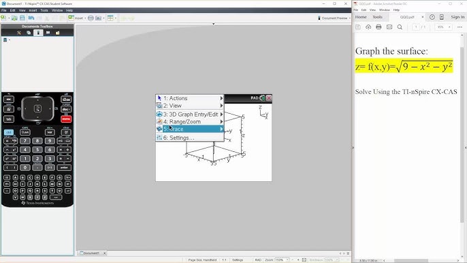Open the Window menu in TI-Nspire
Viewport: 467px width, 263px height.
click(x=57, y=10)
